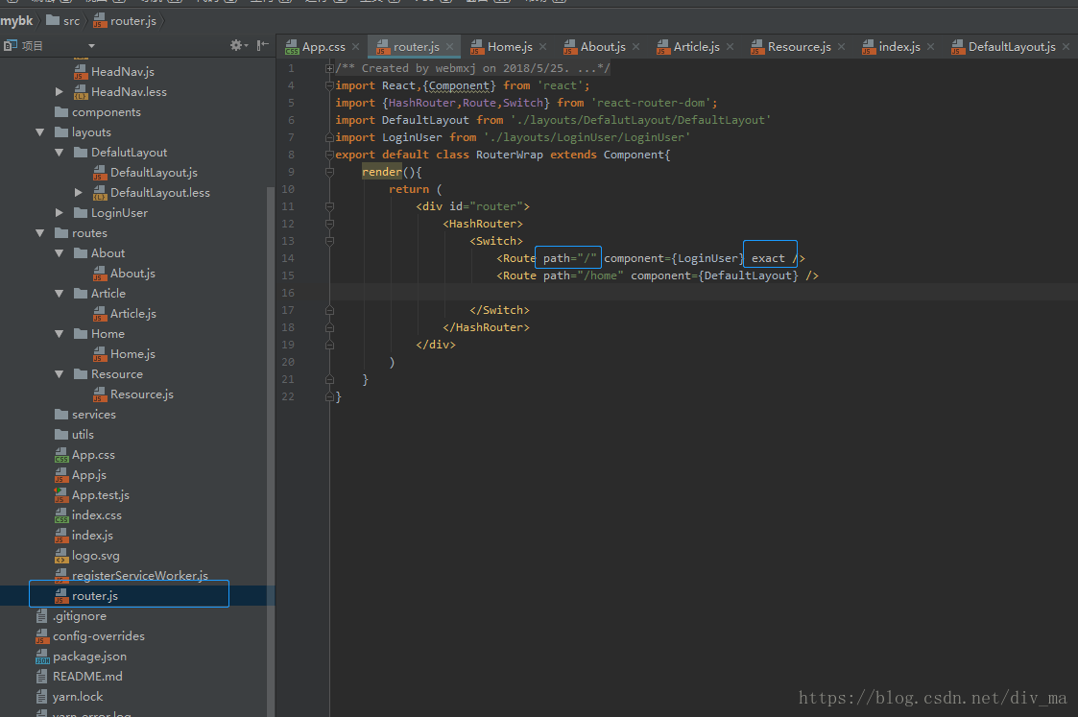Select the components folder
Screen dimensions: 1078x717
[97, 112]
